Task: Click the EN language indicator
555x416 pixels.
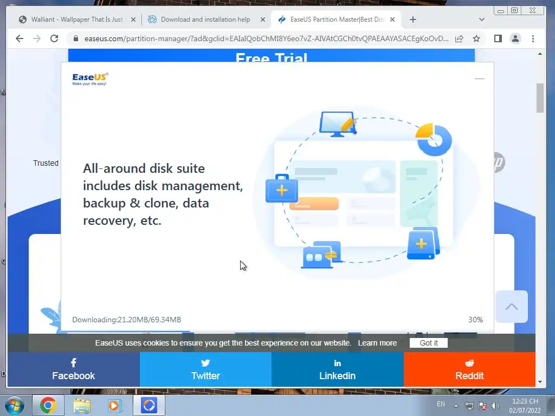Action: pos(441,404)
